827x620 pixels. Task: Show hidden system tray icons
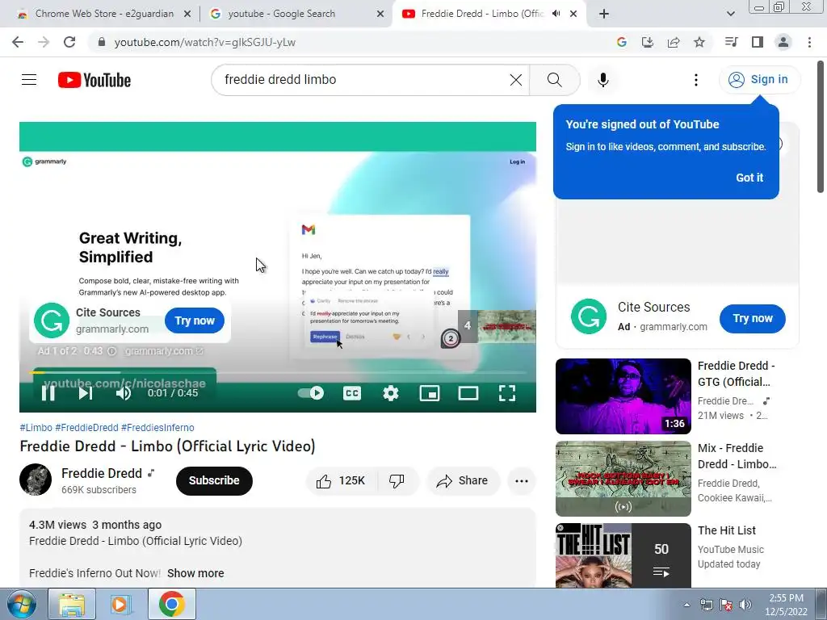coord(686,605)
